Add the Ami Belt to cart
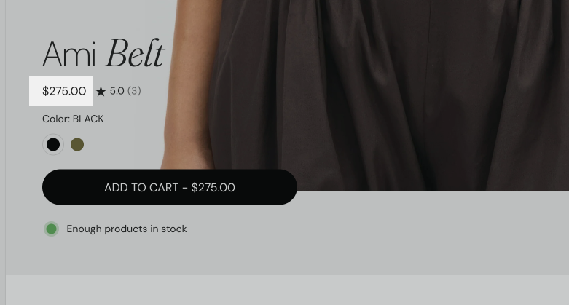Screen dimensions: 569x305 click(170, 187)
